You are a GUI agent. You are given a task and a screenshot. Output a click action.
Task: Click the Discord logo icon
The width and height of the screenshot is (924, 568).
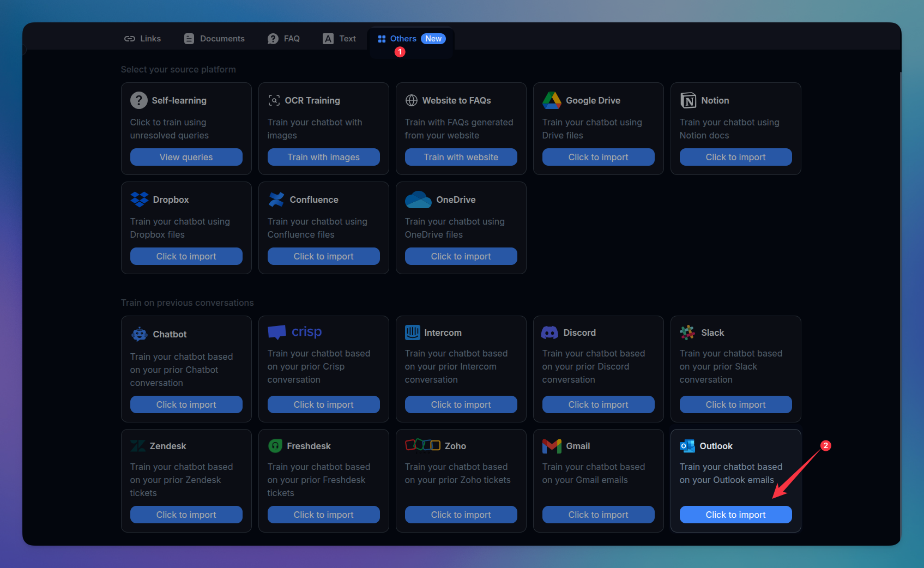549,333
